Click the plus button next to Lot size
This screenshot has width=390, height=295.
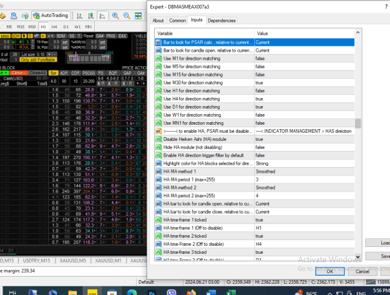[49, 54]
